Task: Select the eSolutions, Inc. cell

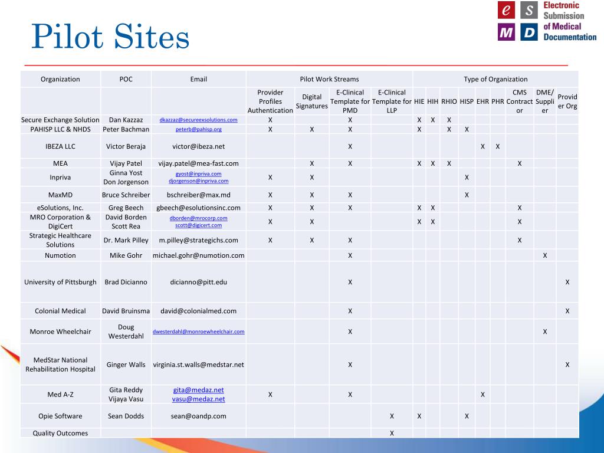Action: [x=60, y=208]
